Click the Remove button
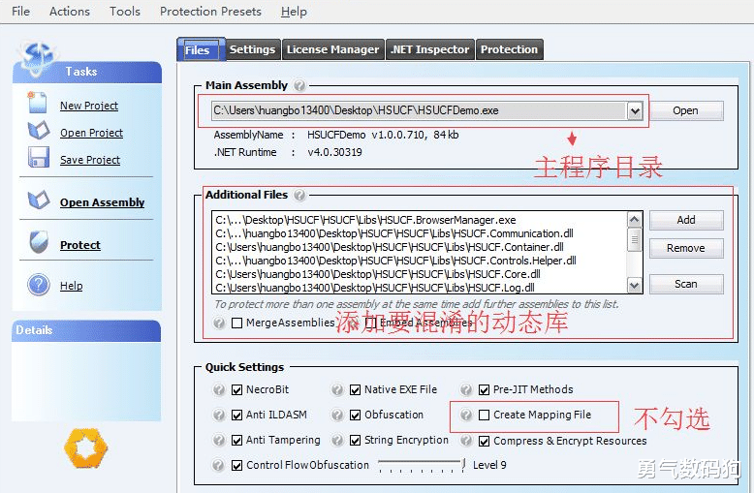The width and height of the screenshot is (754, 493). pyautogui.click(x=686, y=248)
